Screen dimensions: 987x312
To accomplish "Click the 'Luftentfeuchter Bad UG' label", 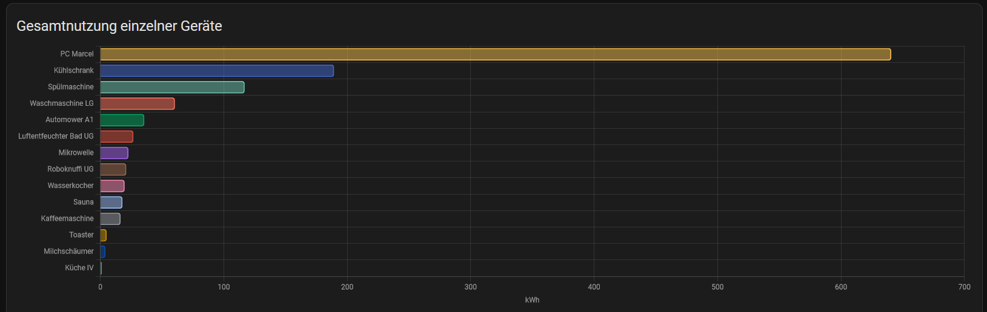I will [56, 136].
